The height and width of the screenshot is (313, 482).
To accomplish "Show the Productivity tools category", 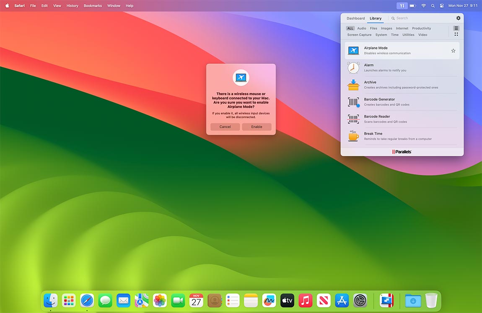I will coord(421,28).
